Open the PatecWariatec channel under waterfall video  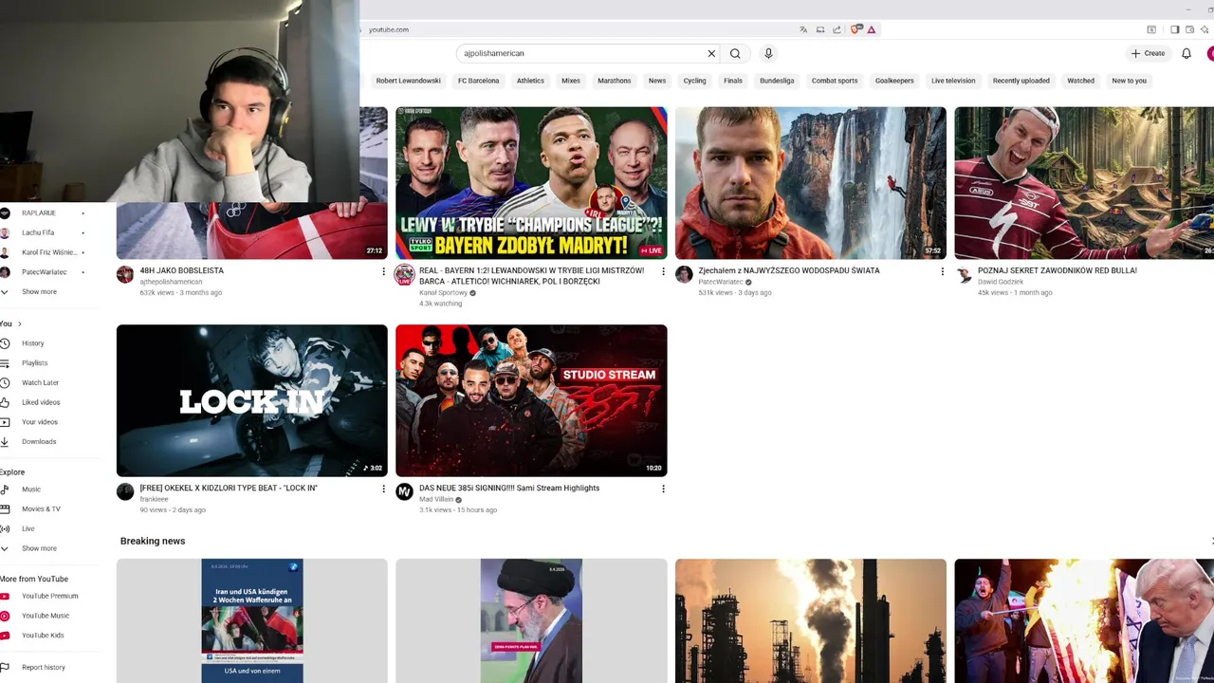click(x=721, y=282)
